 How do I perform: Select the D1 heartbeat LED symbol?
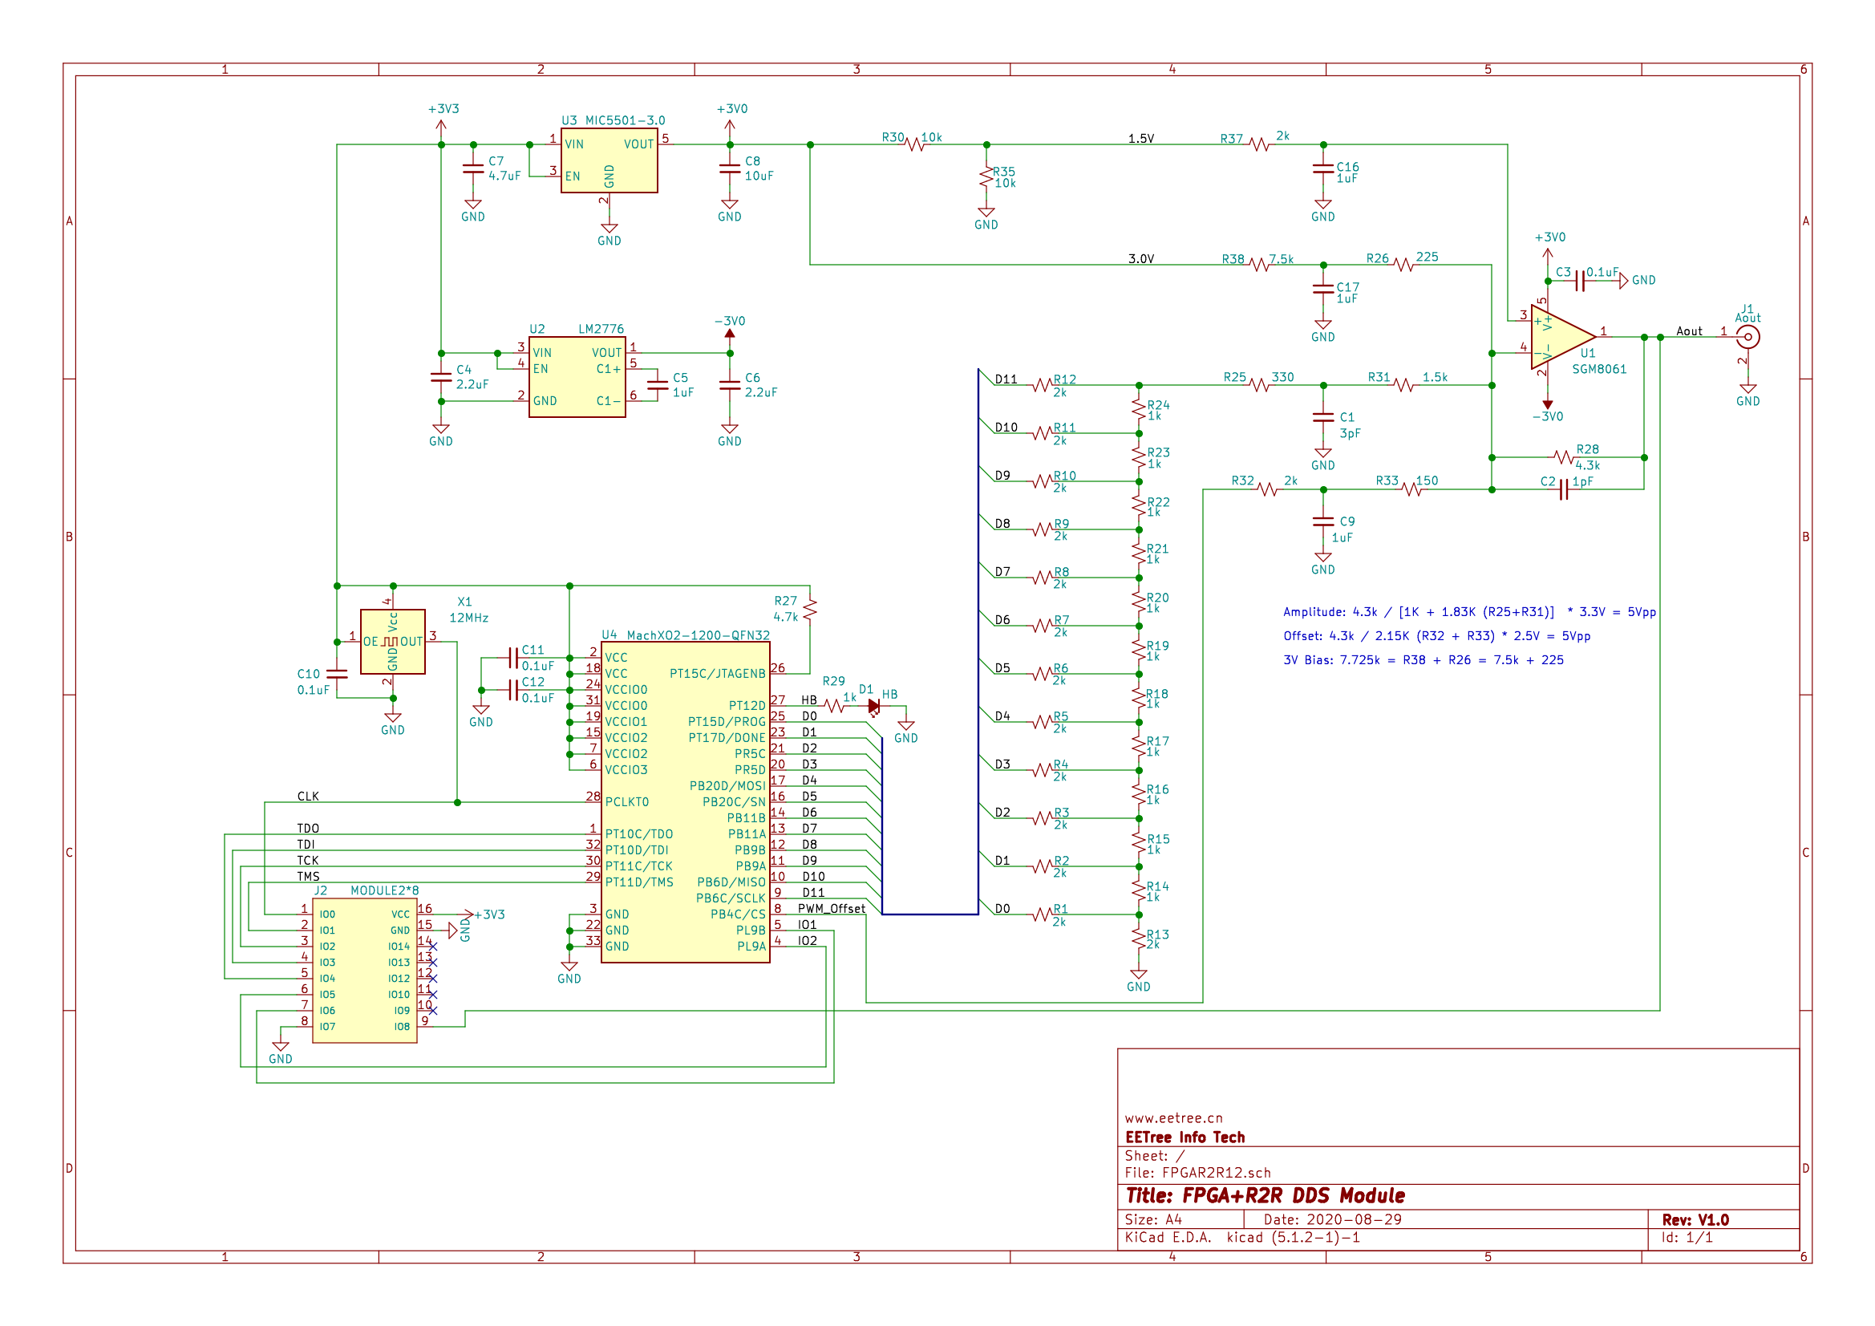(874, 707)
